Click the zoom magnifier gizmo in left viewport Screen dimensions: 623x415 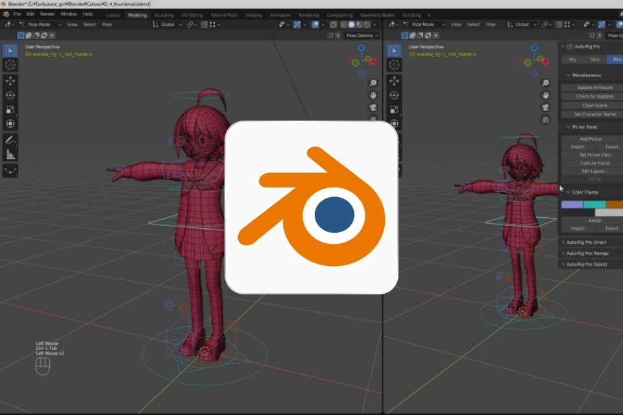[373, 82]
